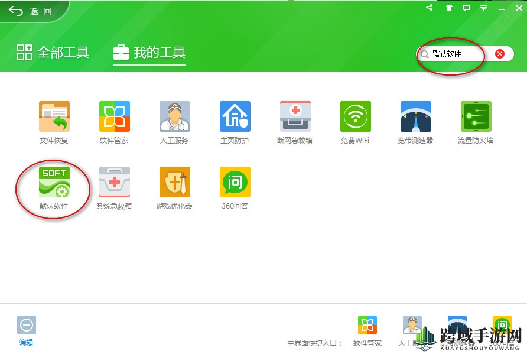Screen dimensions: 527x354
Task: Open the 免费WiFi tool
Action: [355, 116]
